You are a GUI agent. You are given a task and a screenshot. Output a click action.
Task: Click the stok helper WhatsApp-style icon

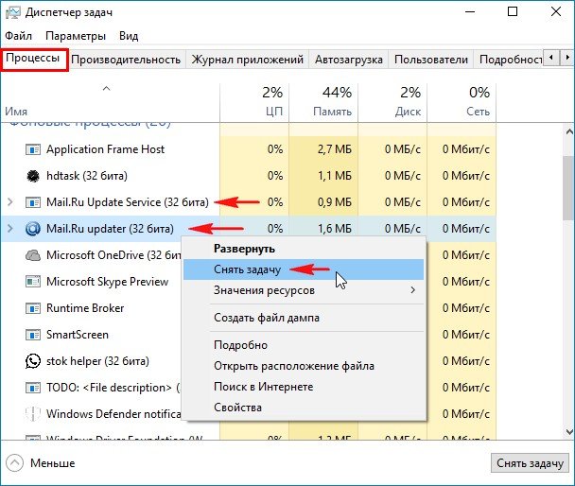33,361
